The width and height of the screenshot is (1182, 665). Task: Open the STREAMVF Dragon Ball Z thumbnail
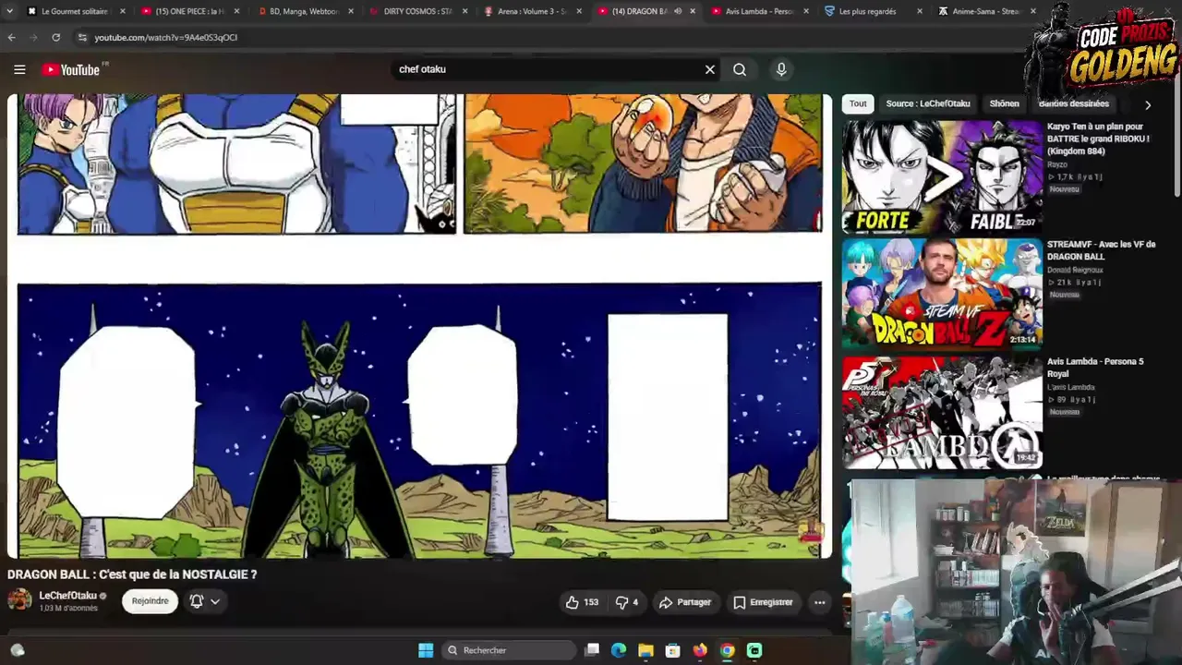coord(942,294)
